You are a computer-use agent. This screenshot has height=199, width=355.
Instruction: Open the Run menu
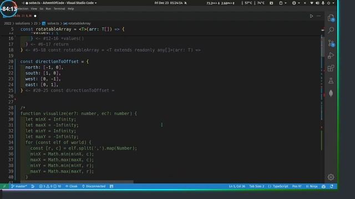[48, 9]
